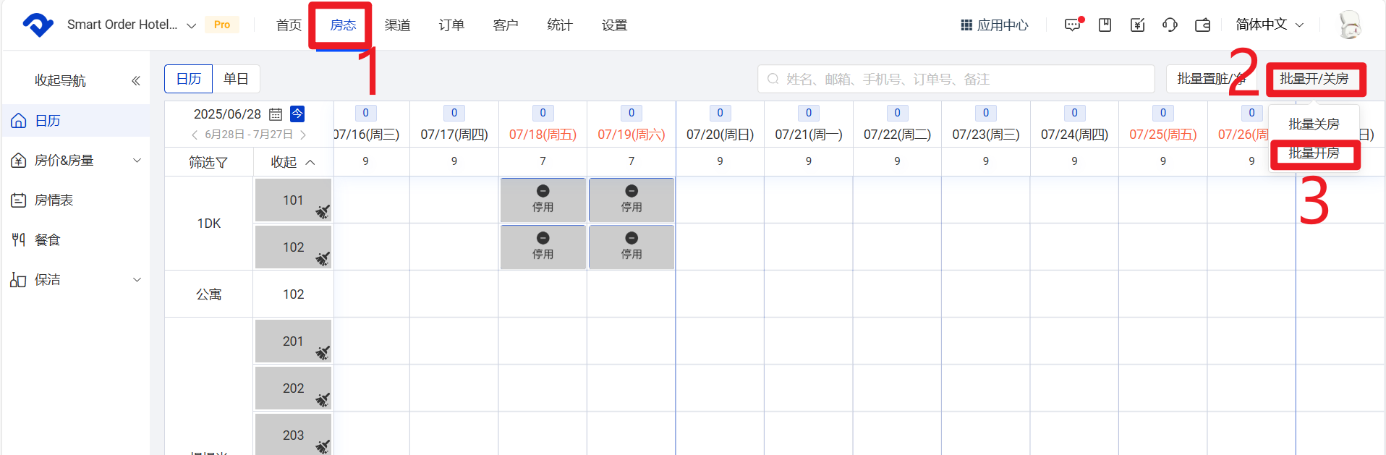The image size is (1386, 455).
Task: Click the 批量开/关房 button
Action: tap(1314, 79)
